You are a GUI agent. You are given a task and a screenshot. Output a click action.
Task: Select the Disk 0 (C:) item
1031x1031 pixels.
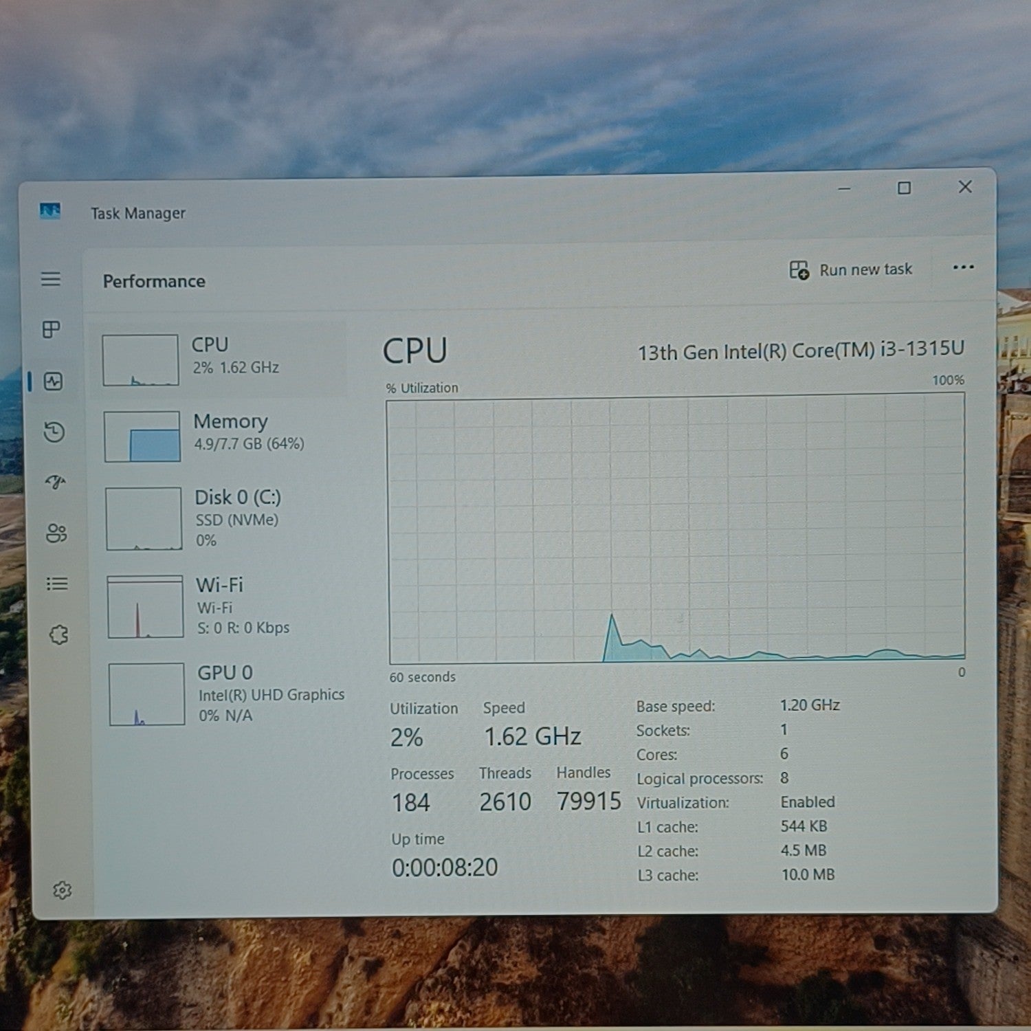tap(221, 519)
